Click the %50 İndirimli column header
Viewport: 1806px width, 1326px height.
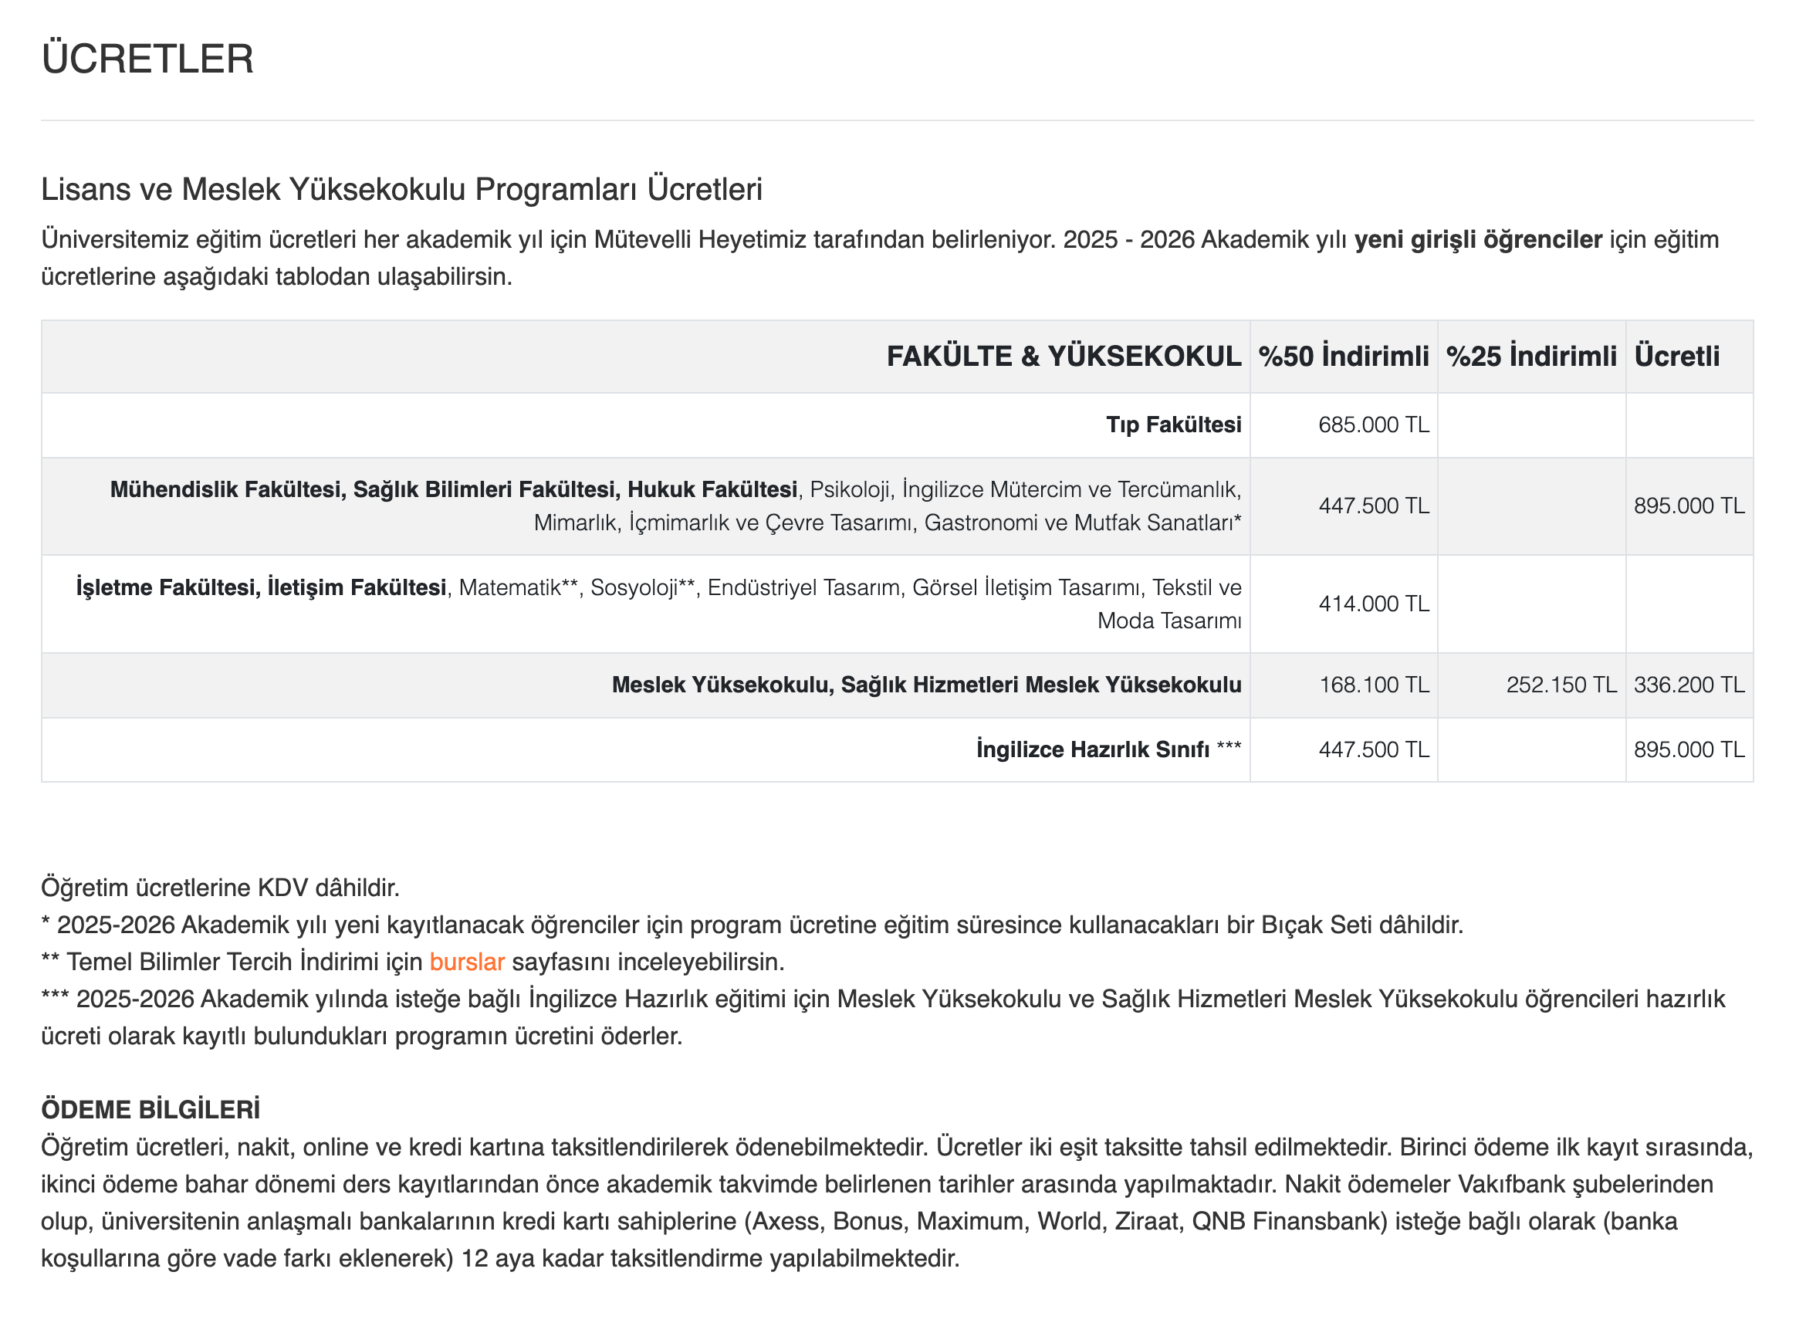[1343, 357]
